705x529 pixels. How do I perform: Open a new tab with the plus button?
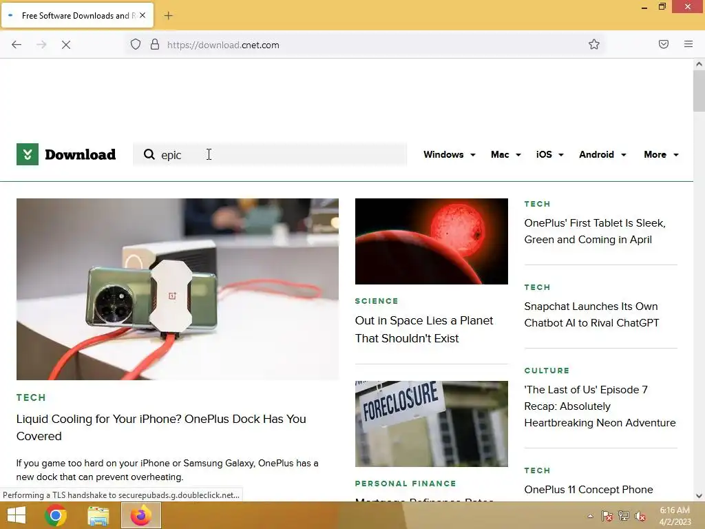click(168, 16)
